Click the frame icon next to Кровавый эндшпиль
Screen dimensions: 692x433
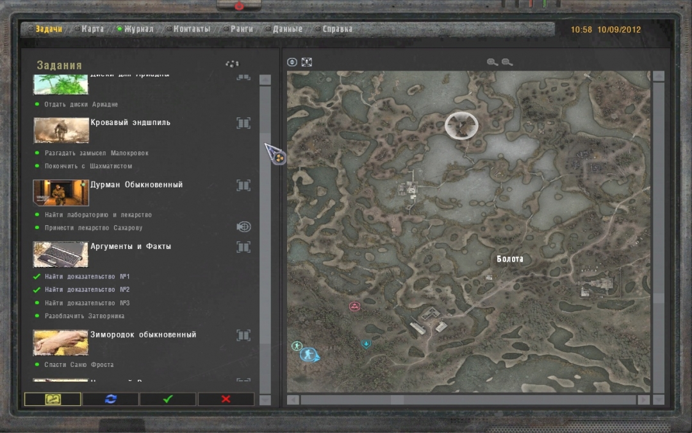pos(243,123)
